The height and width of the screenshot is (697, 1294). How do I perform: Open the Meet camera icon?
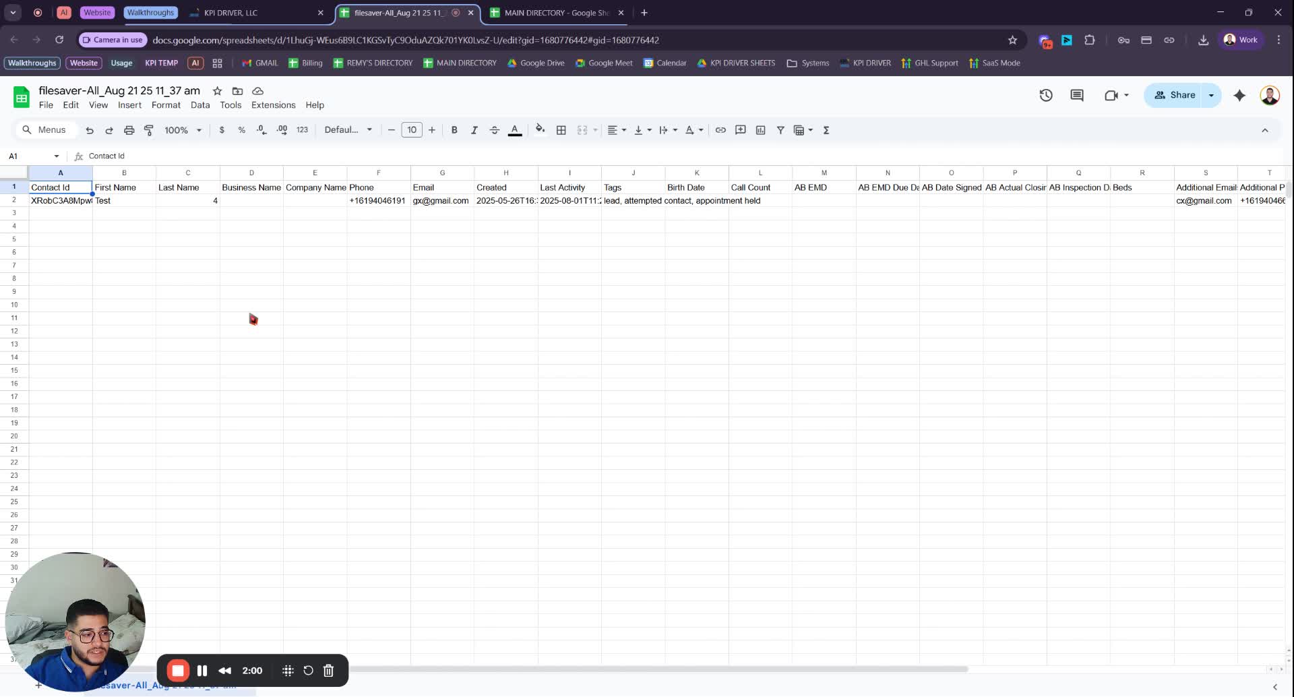tap(1111, 96)
